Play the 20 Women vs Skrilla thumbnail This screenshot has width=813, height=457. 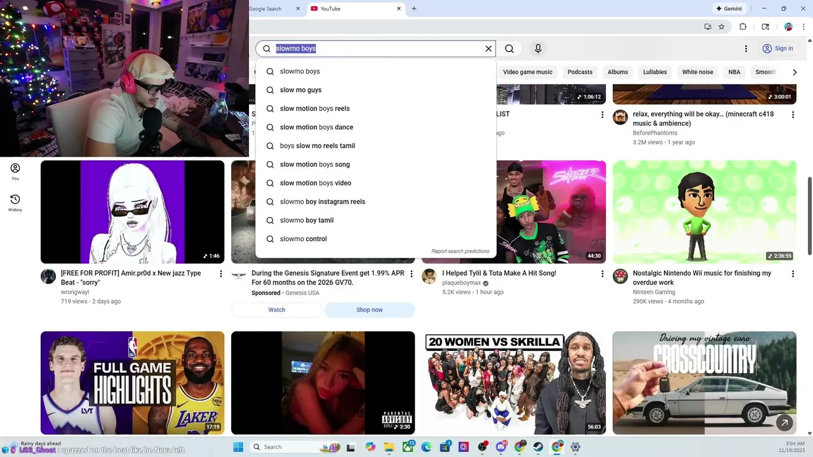[x=514, y=383]
